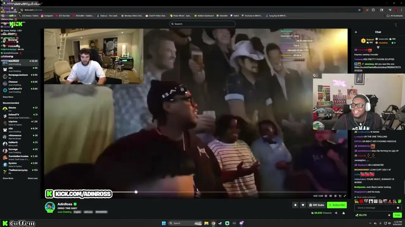The height and width of the screenshot is (227, 405).
Task: Click the notification bell under the video
Action: tap(295, 205)
